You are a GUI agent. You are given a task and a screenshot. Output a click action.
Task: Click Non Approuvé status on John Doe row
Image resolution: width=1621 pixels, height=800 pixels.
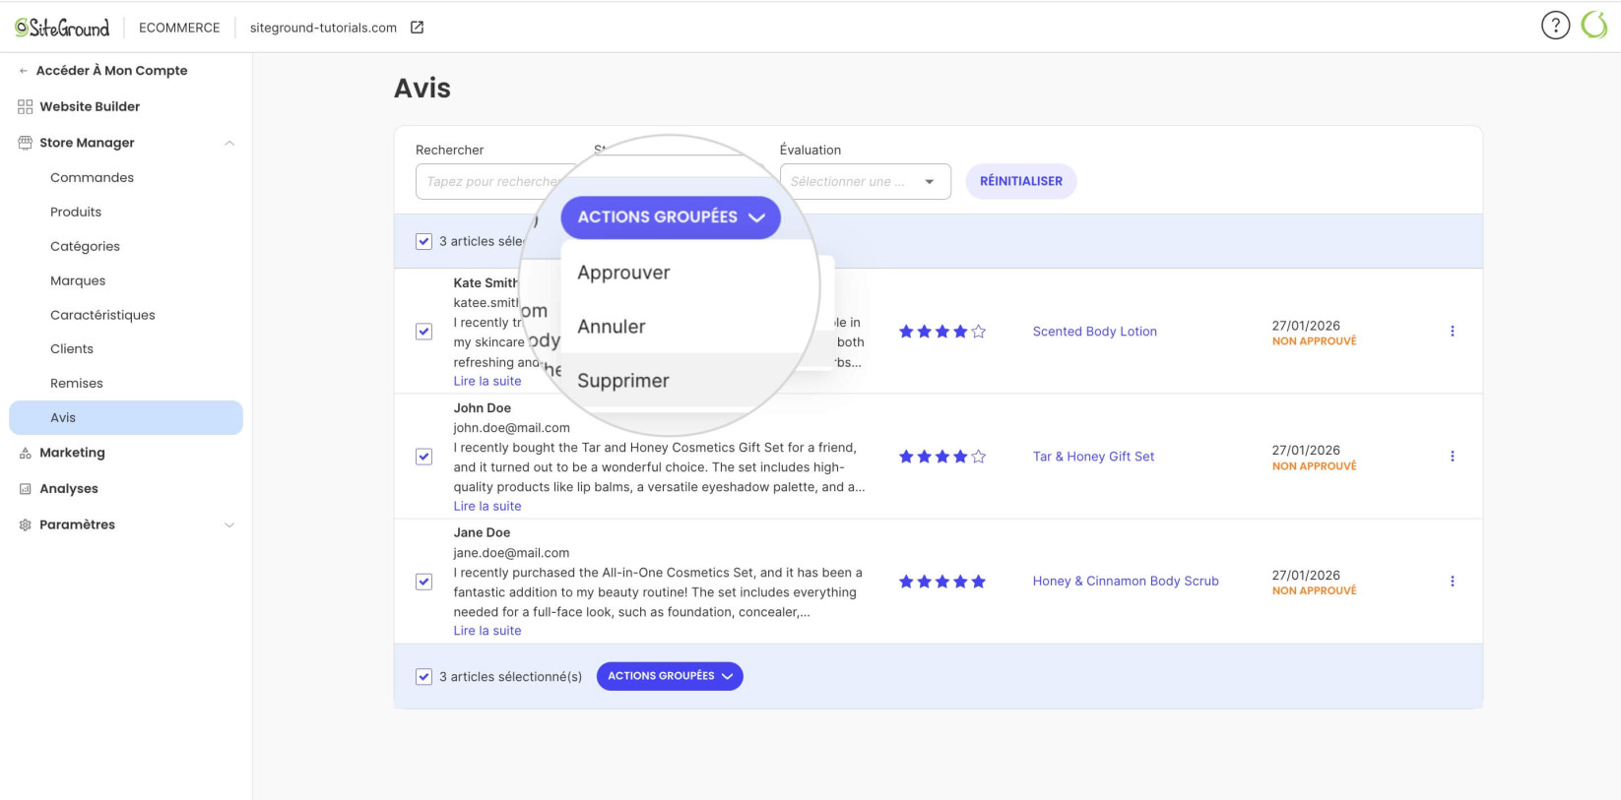coord(1314,466)
